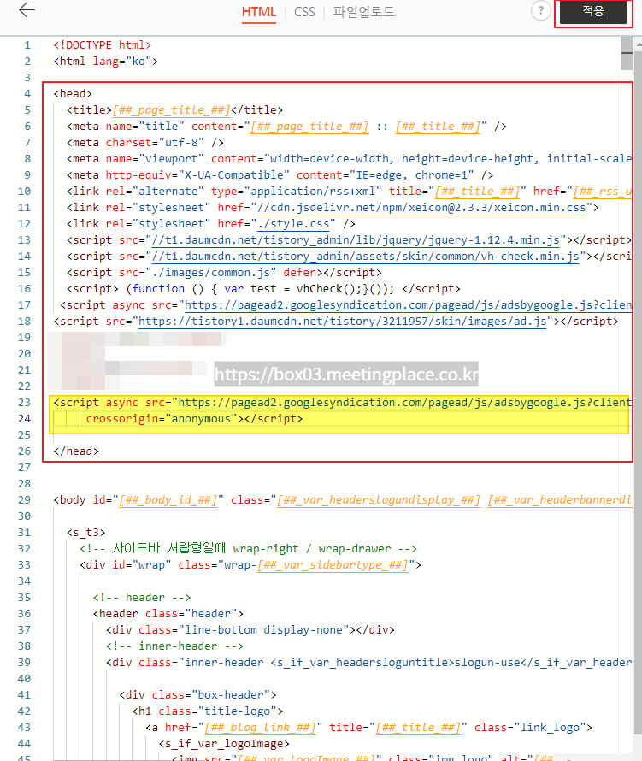
Task: Click the meta charset="utf-8" line
Action: (145, 143)
